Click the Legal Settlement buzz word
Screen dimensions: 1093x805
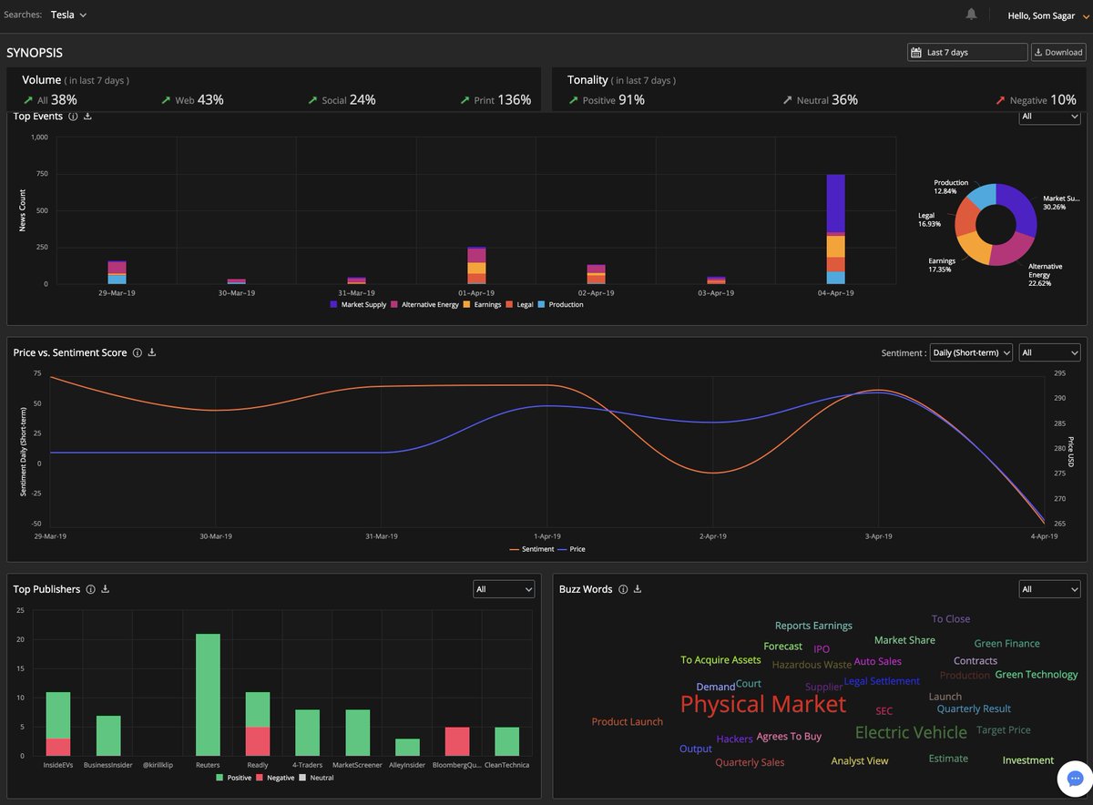[x=882, y=680]
